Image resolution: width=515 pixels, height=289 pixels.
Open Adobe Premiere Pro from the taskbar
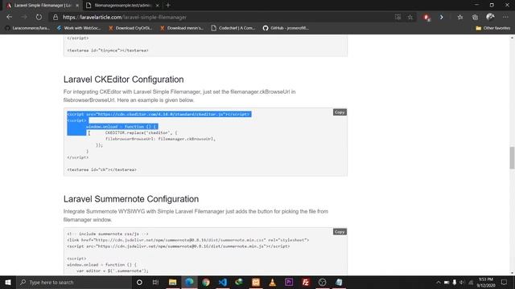coord(289,282)
